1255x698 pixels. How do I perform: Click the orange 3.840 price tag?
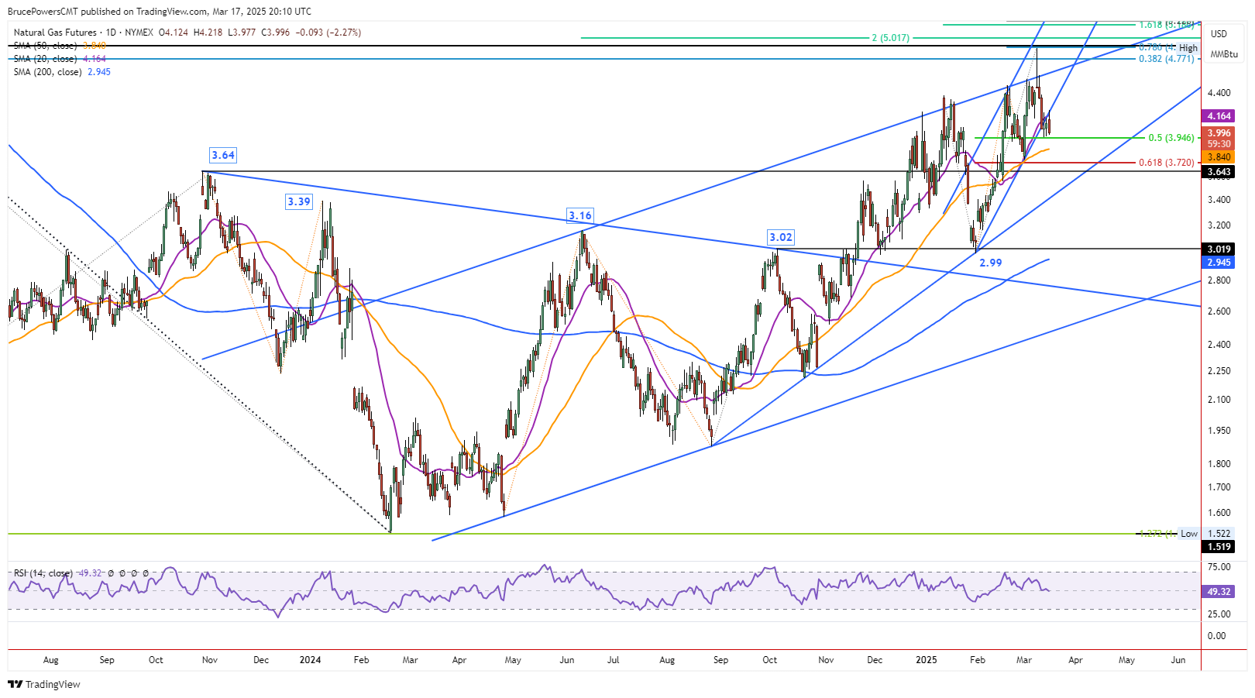(1219, 157)
